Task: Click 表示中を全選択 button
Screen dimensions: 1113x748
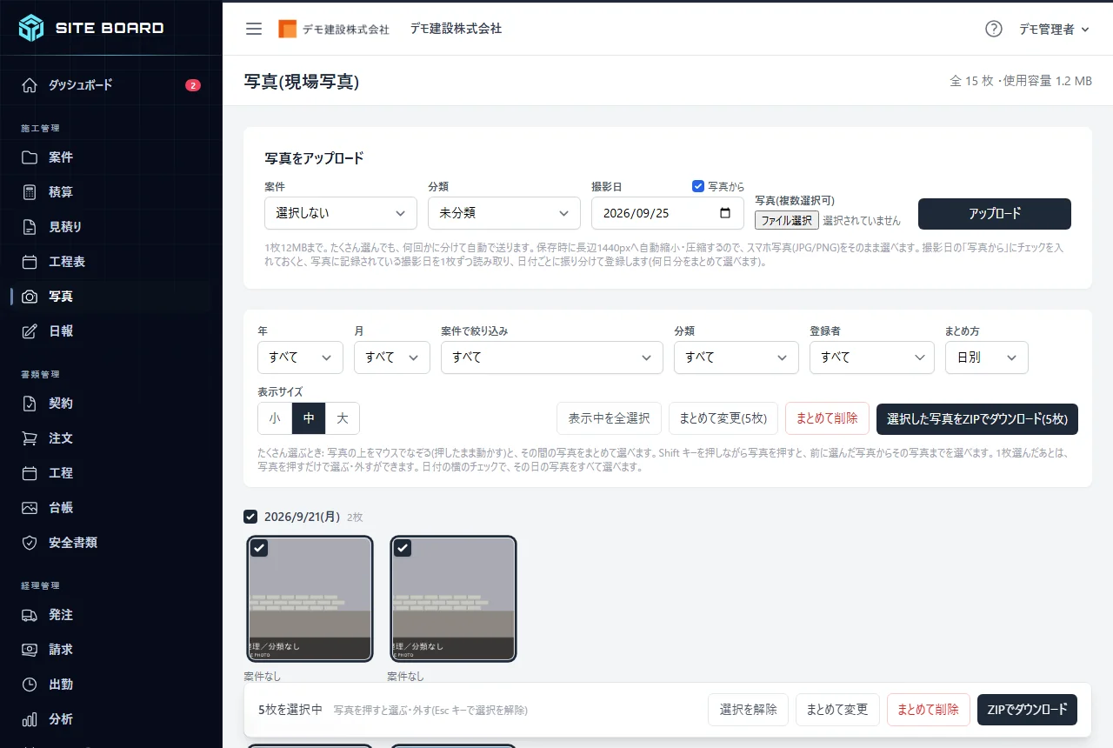Action: (610, 418)
